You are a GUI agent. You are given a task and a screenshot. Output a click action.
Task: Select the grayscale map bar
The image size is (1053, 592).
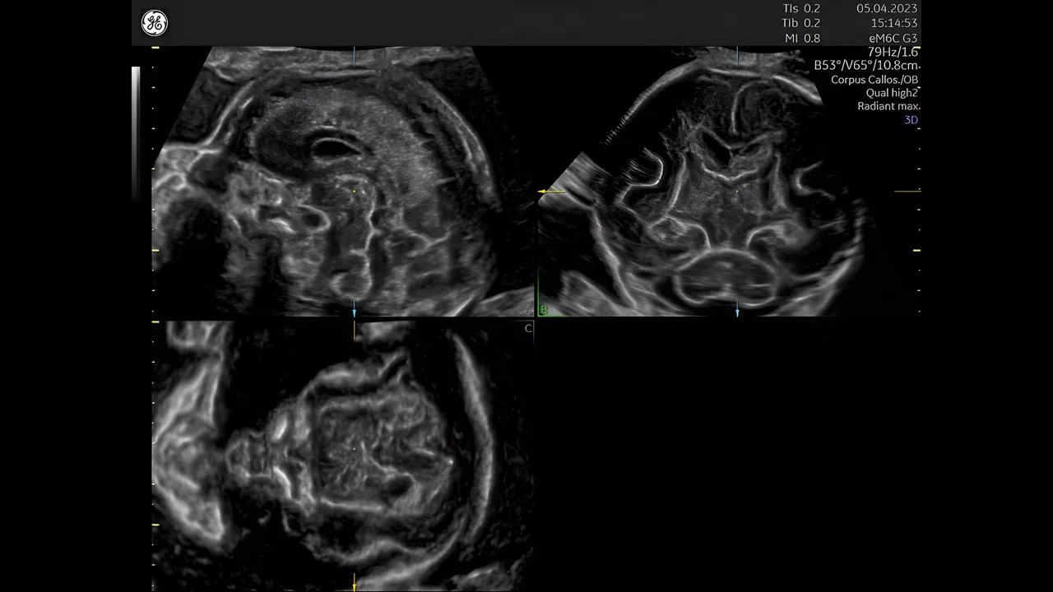(x=136, y=133)
